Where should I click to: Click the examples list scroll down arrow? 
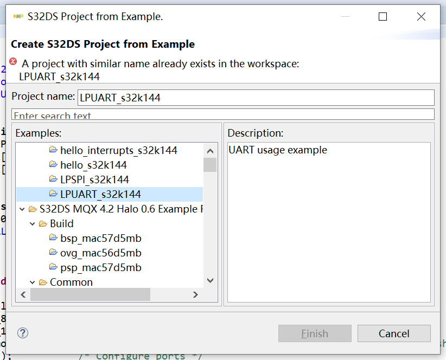click(x=210, y=280)
